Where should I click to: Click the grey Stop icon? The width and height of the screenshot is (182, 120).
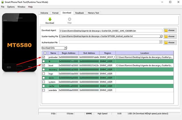[x=69, y=19]
